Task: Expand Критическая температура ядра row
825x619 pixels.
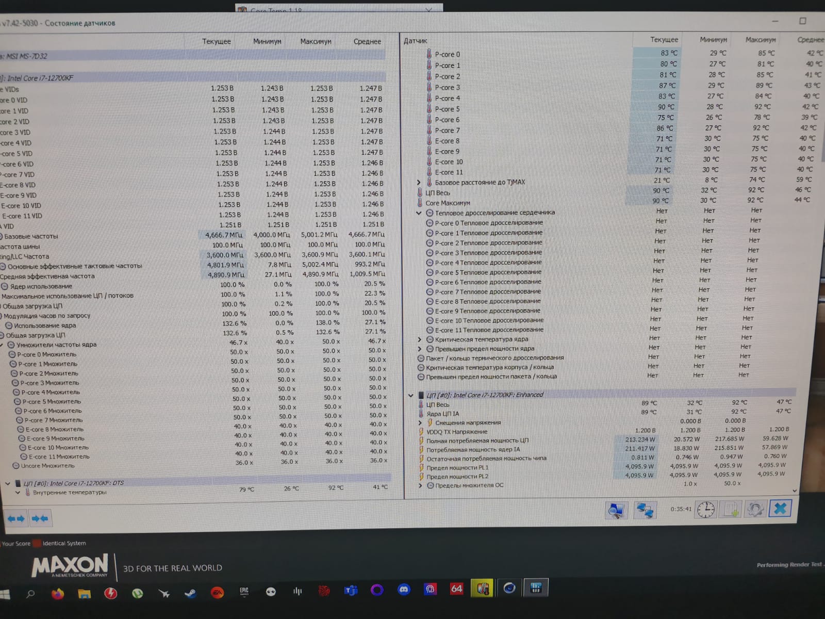Action: 419,339
